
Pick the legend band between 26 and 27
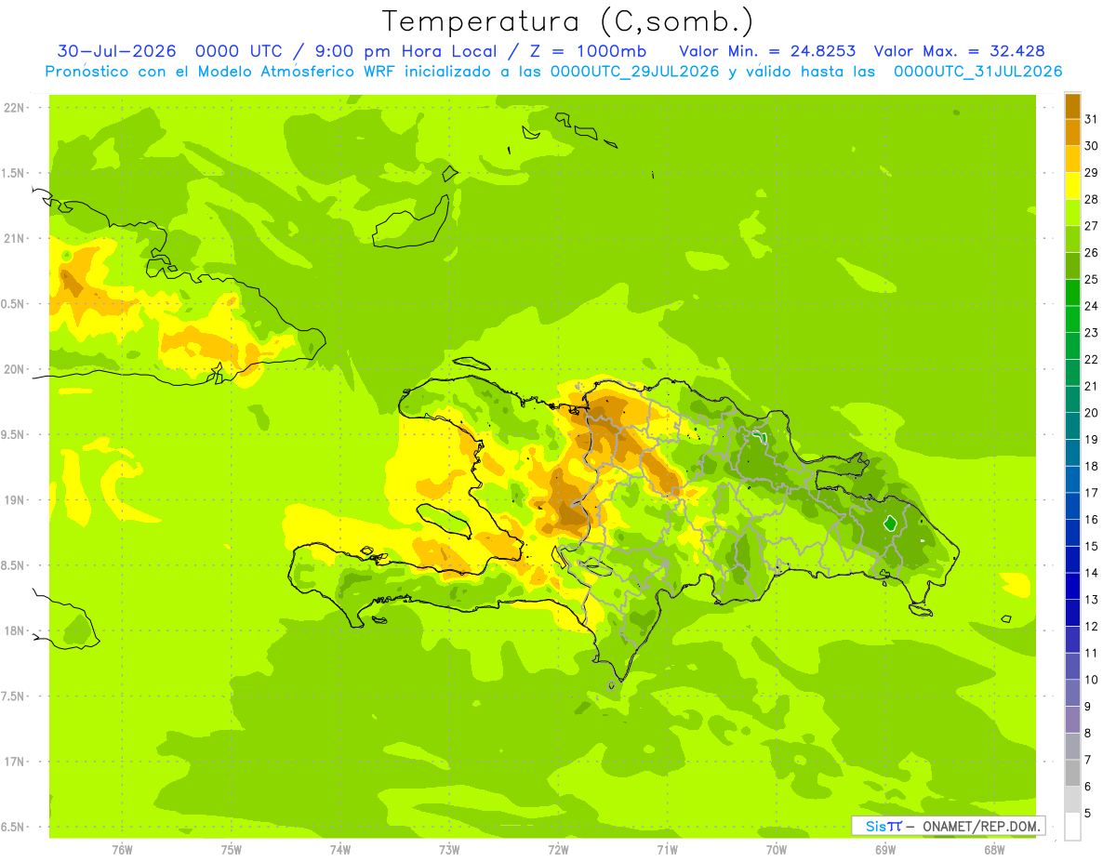[1072, 240]
